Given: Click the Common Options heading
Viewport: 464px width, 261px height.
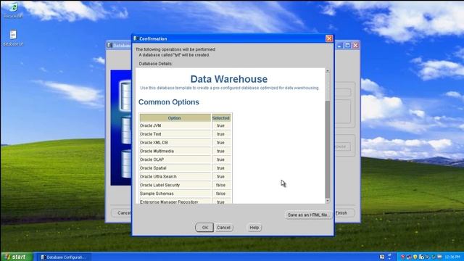Looking at the screenshot, I should (169, 102).
